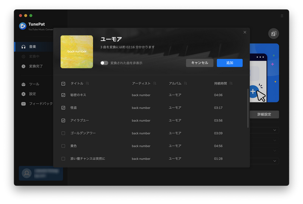Check the ゴールデンアワー checkbox
Screen dimensions: 303x204
click(x=63, y=133)
